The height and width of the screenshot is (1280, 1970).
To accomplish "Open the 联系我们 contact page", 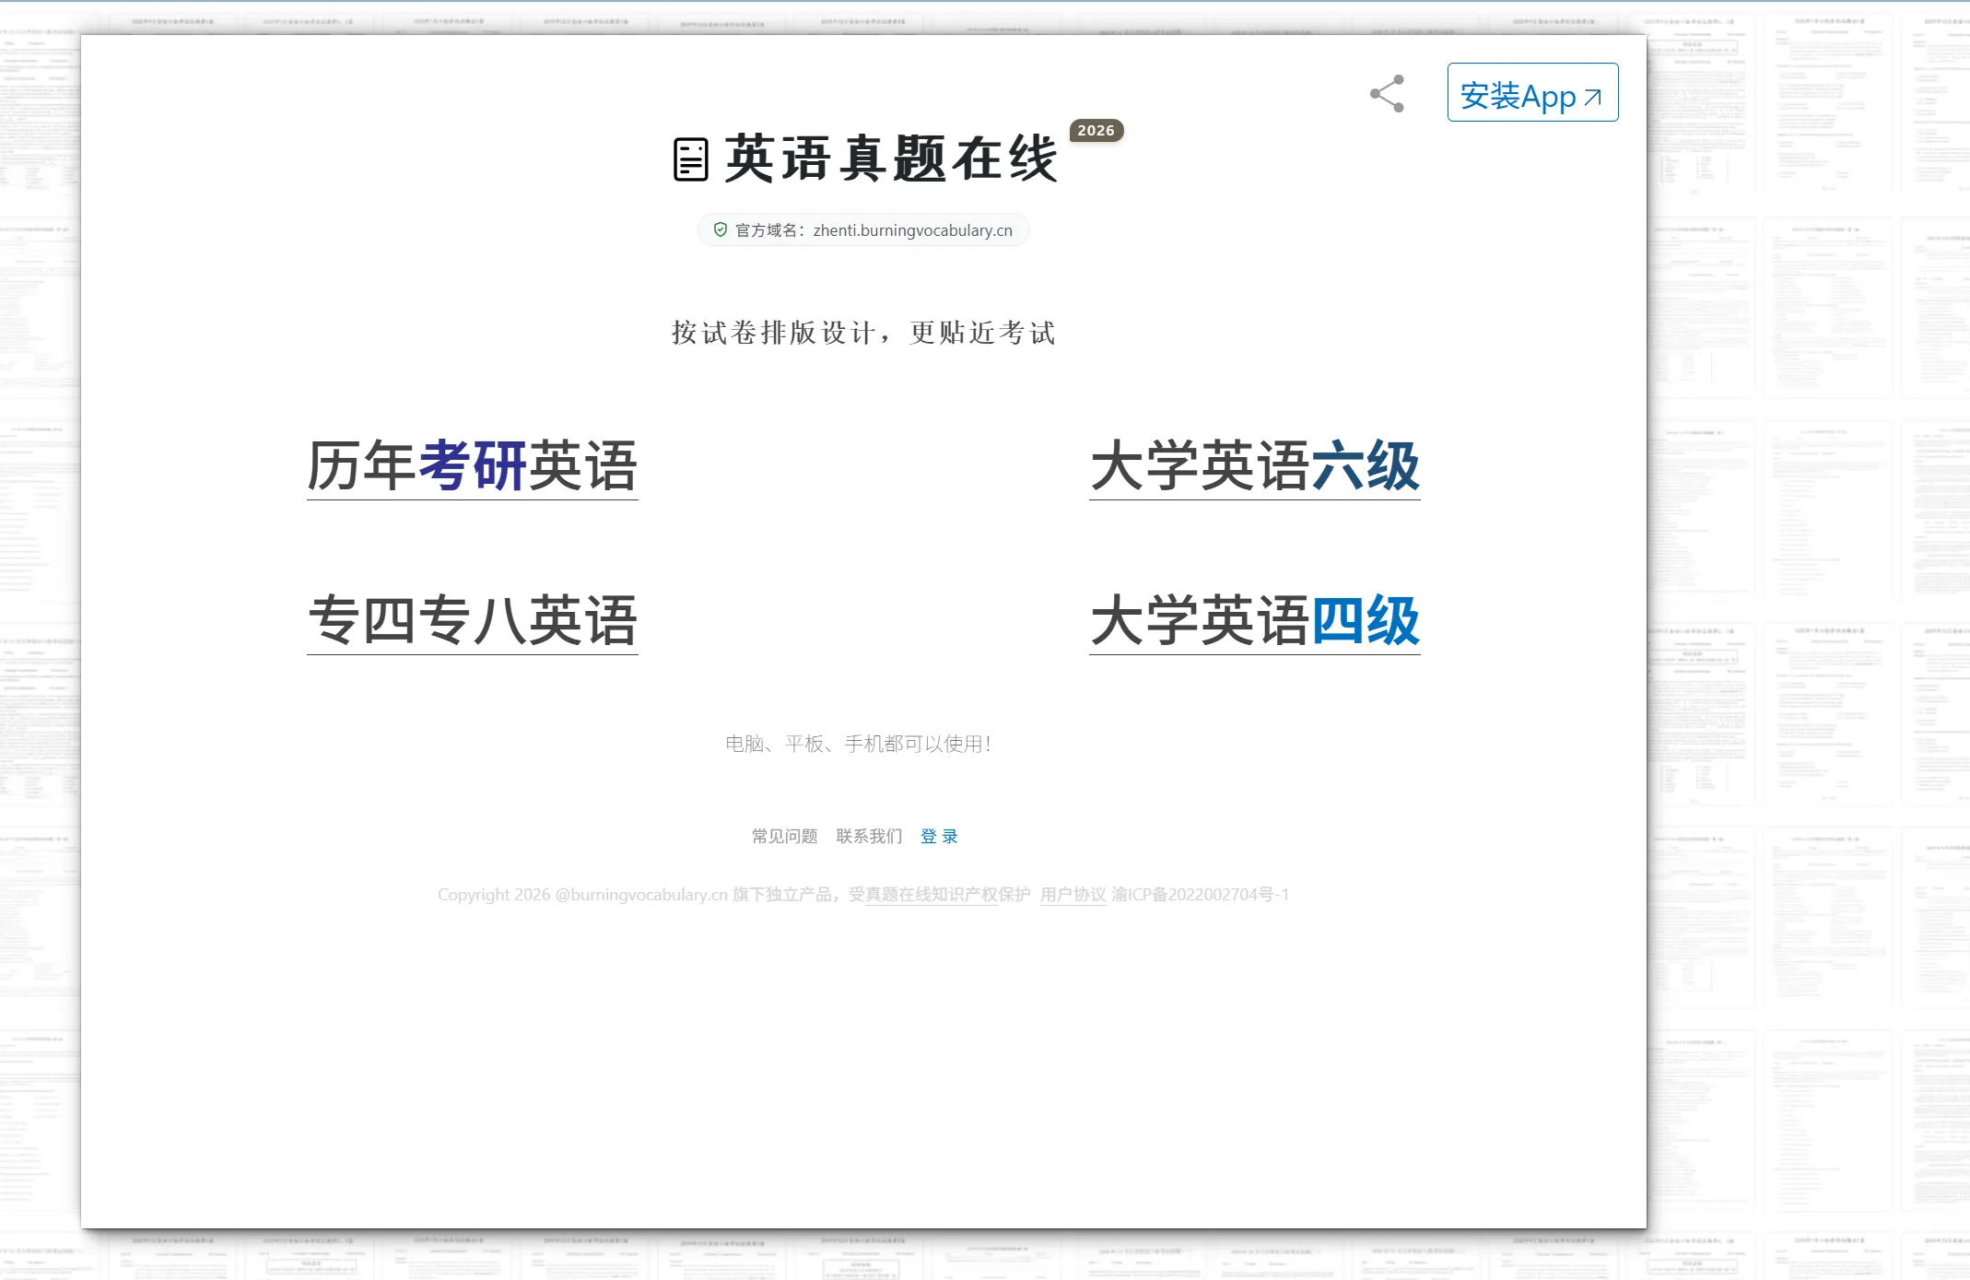I will pyautogui.click(x=868, y=836).
